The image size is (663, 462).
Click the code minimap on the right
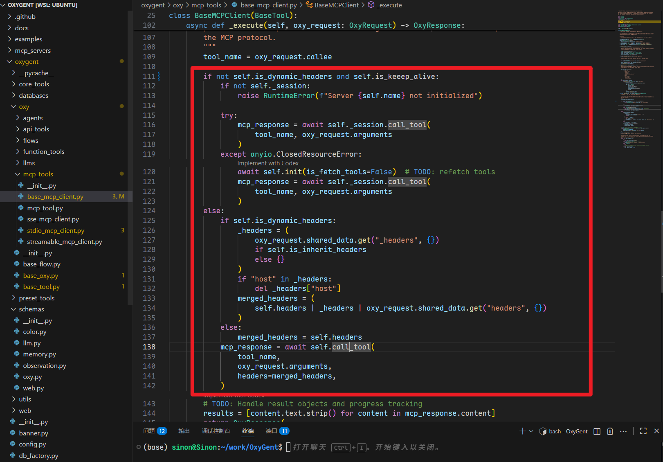click(638, 82)
